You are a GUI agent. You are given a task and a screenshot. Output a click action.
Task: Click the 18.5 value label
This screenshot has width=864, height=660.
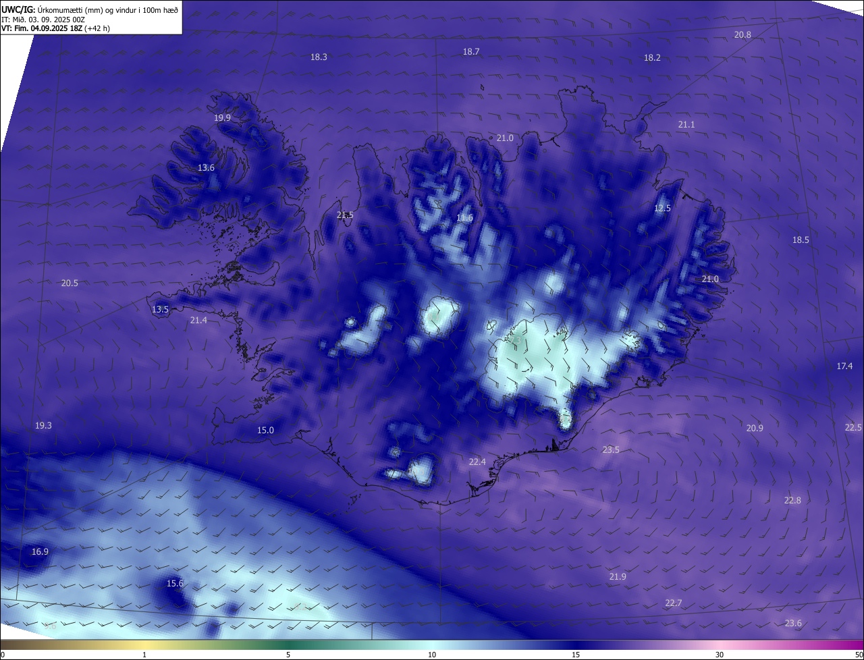(x=801, y=240)
